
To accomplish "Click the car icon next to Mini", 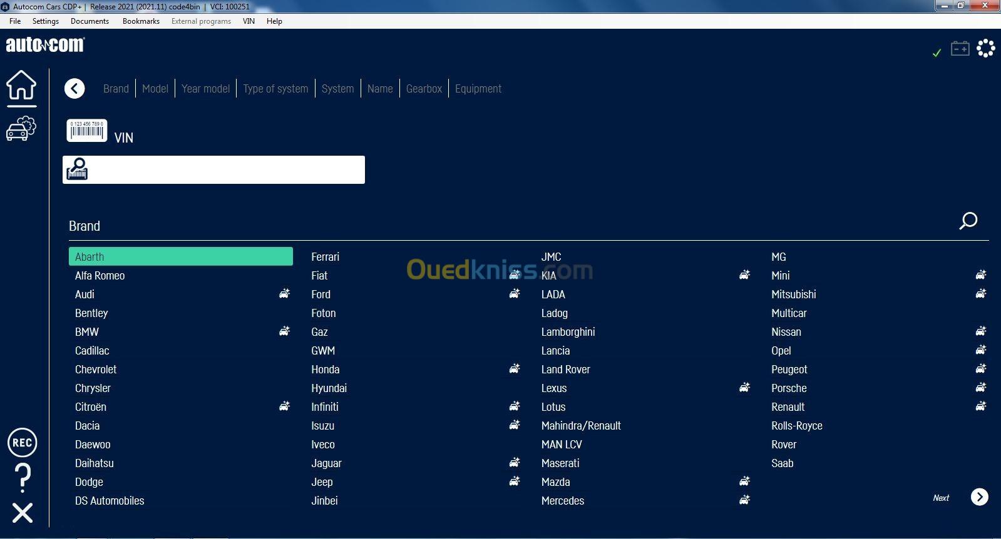I will 981,275.
